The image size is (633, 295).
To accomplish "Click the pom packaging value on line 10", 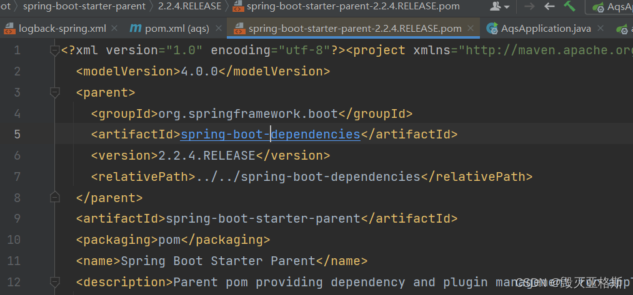I will click(x=169, y=239).
